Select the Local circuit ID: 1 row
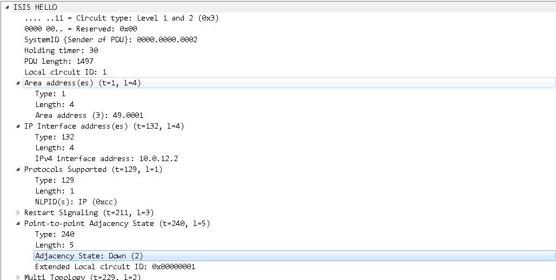556x280 pixels. click(x=65, y=72)
